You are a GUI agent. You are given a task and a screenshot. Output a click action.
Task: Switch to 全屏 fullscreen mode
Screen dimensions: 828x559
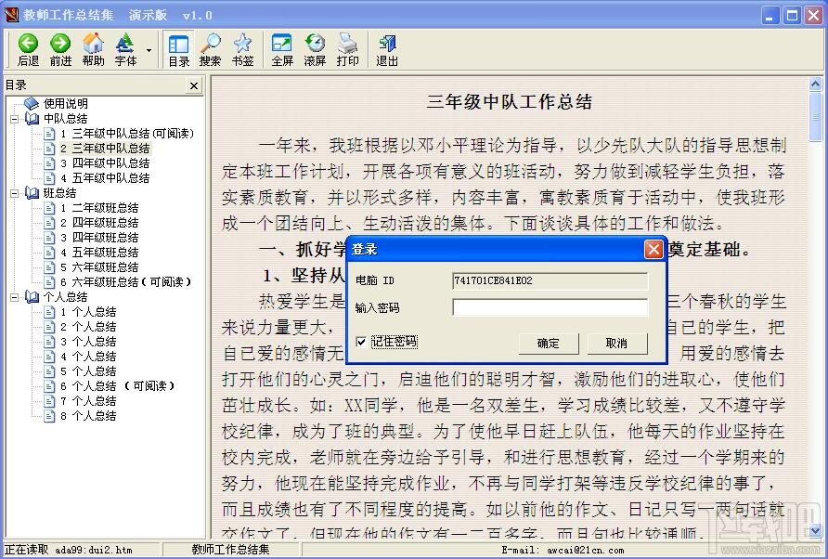pos(282,49)
